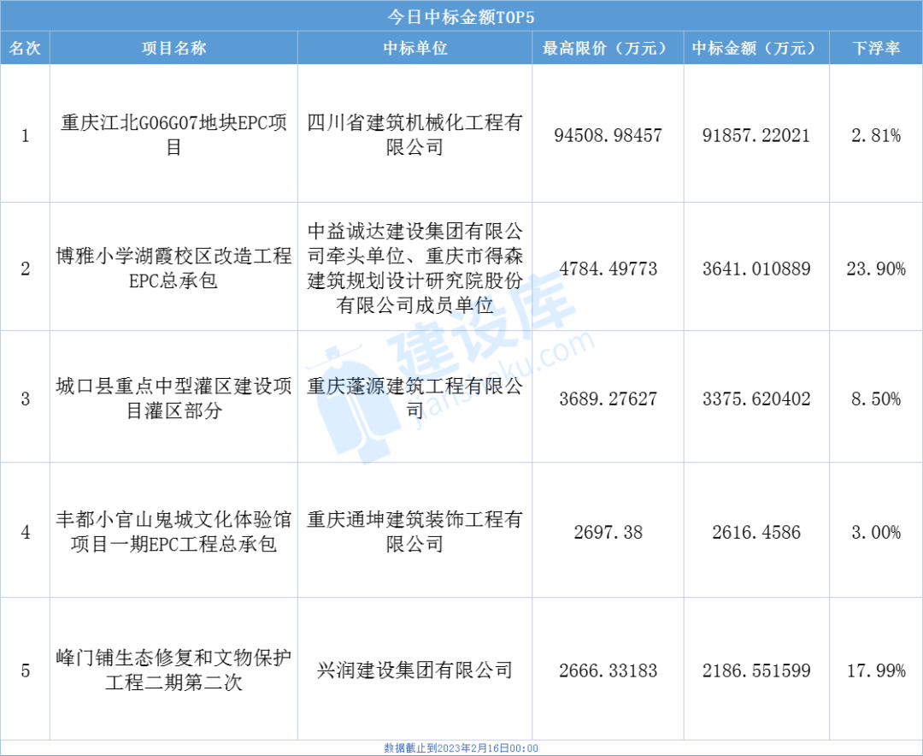Select the rank number 4 cell
The image size is (923, 756).
[x=25, y=532]
